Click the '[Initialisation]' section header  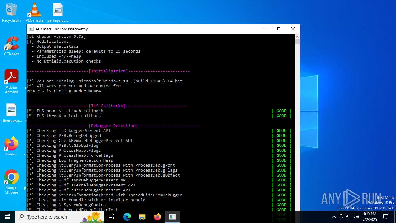[108, 71]
